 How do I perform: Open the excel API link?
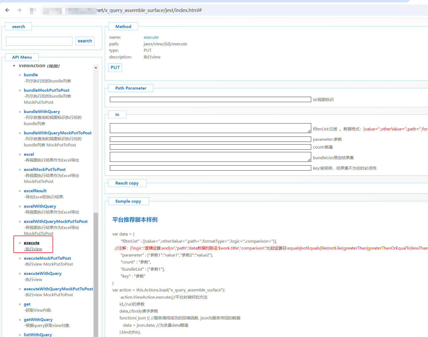tap(29, 154)
